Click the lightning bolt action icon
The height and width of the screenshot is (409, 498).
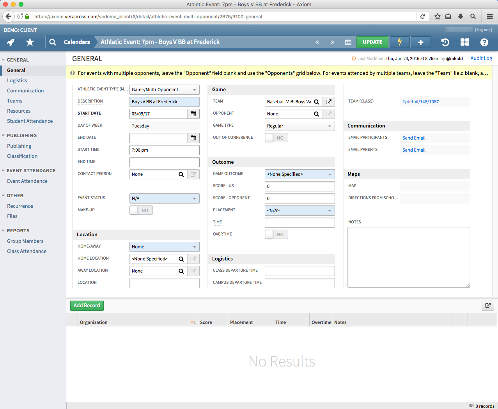(400, 42)
